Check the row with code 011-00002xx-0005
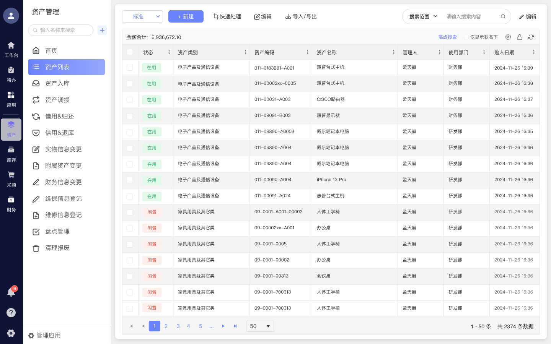 coord(130,84)
